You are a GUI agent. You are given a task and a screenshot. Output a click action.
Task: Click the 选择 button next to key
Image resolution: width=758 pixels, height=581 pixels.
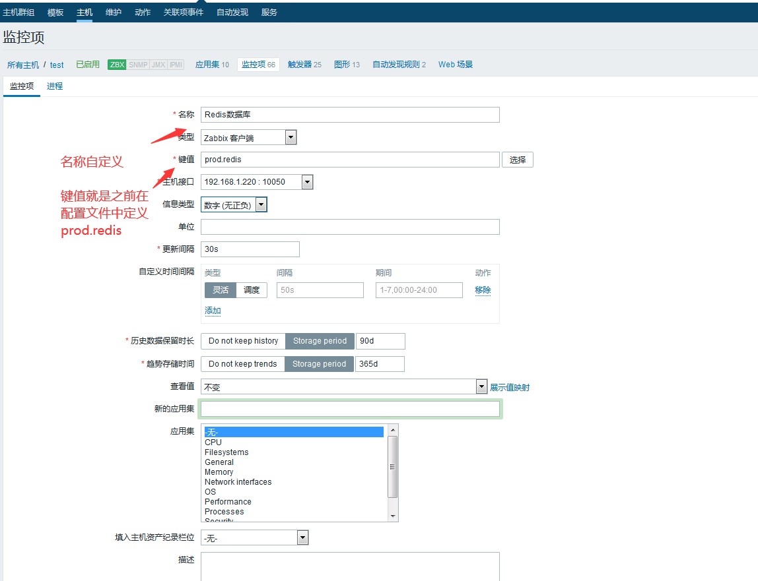click(x=518, y=160)
